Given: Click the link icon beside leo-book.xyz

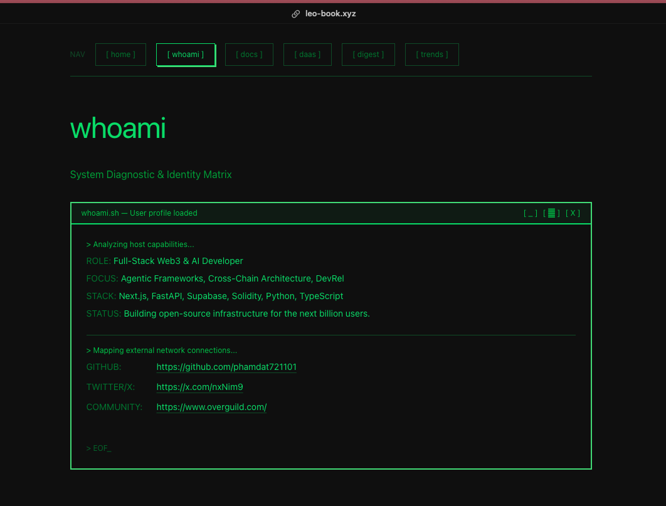Looking at the screenshot, I should 295,14.
